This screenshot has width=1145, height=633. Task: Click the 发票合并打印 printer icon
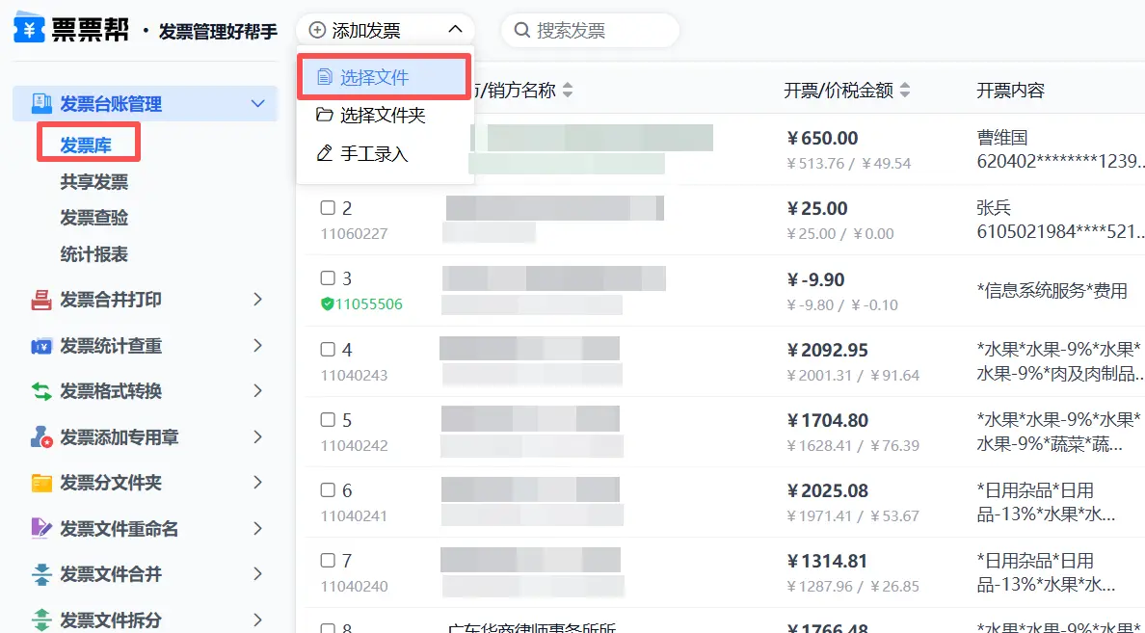[41, 300]
